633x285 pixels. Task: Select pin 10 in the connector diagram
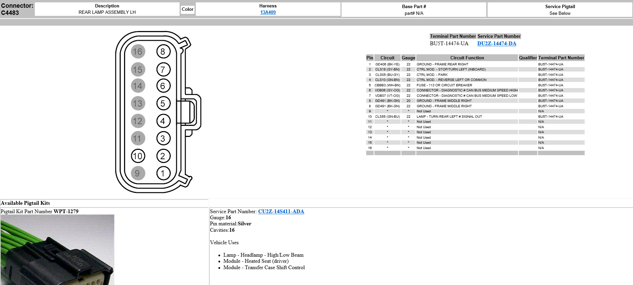138,156
